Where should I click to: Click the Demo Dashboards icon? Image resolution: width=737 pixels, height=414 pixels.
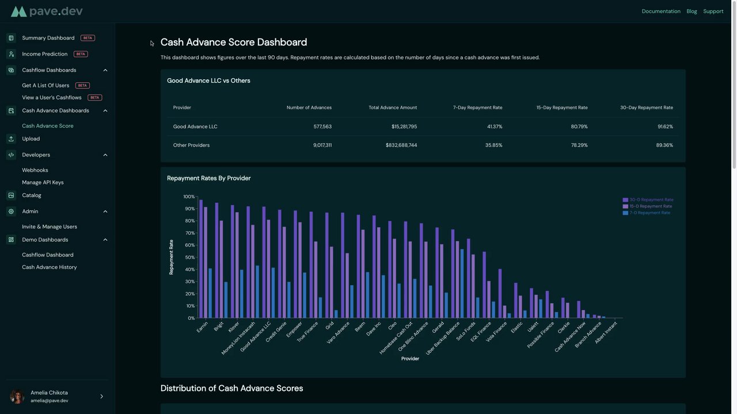[x=11, y=240]
